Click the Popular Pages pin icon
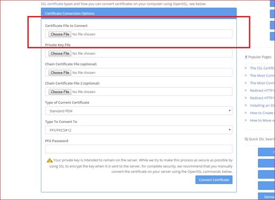 click(x=246, y=57)
